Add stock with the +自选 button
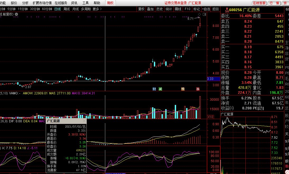 206,9
